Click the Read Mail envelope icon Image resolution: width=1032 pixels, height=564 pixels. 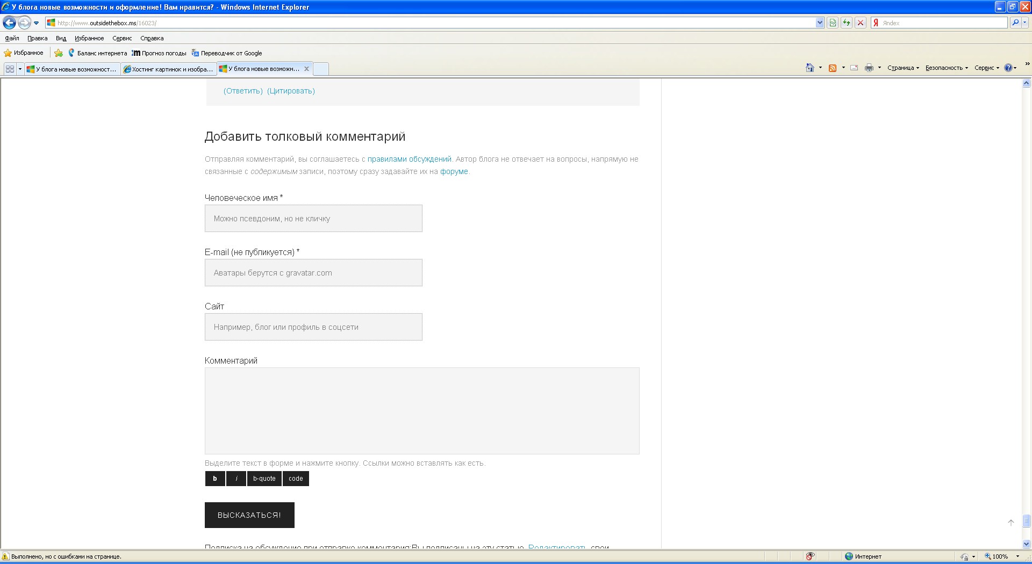[854, 68]
